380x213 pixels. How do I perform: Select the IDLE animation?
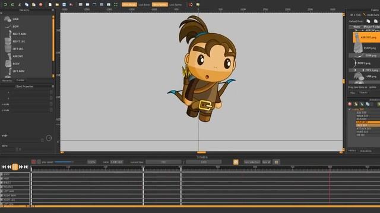tap(362, 113)
